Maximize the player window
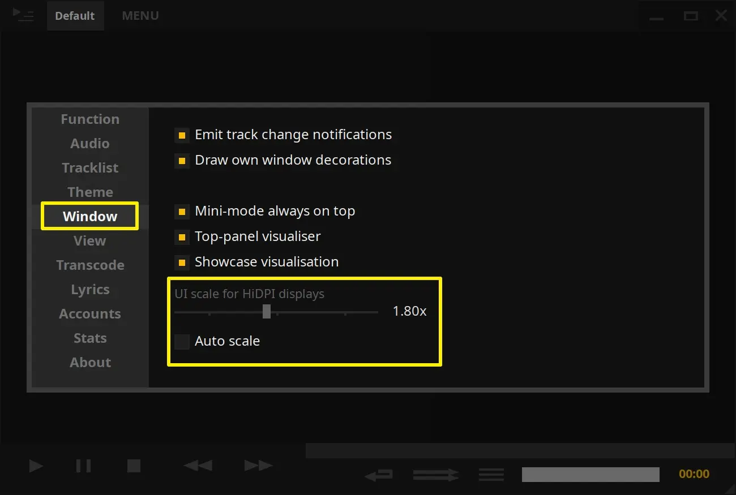The height and width of the screenshot is (495, 736). click(691, 16)
